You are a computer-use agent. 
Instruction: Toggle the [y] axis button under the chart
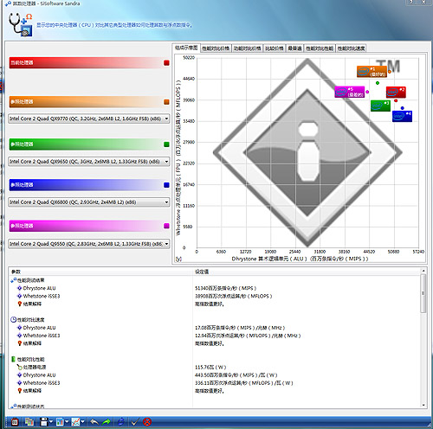pos(178,259)
